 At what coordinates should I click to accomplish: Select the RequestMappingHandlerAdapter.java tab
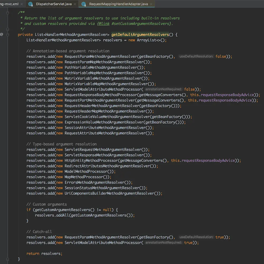pyautogui.click(x=118, y=4)
